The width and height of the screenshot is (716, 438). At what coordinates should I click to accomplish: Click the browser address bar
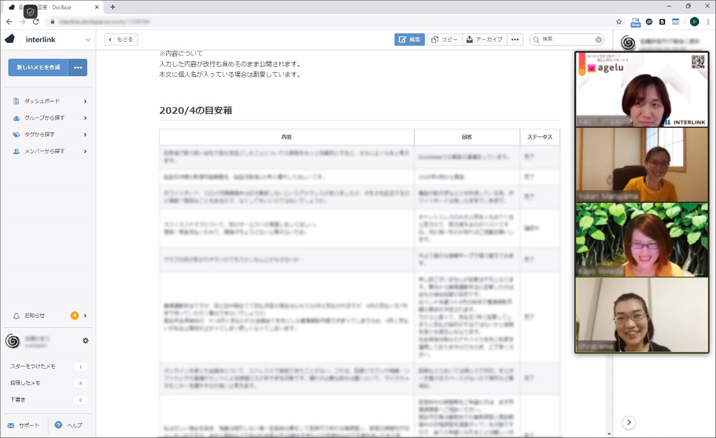pyautogui.click(x=333, y=22)
